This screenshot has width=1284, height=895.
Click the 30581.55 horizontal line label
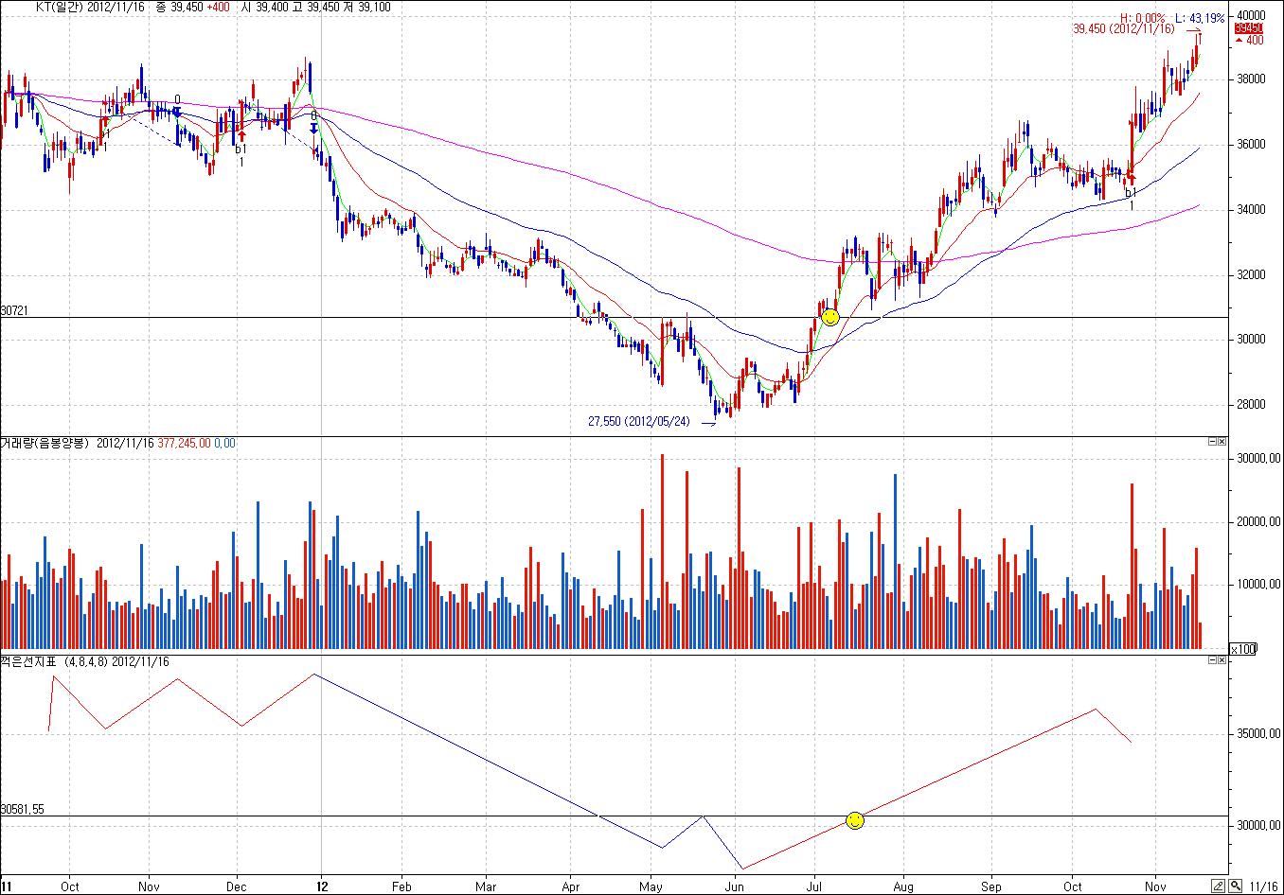[22, 809]
